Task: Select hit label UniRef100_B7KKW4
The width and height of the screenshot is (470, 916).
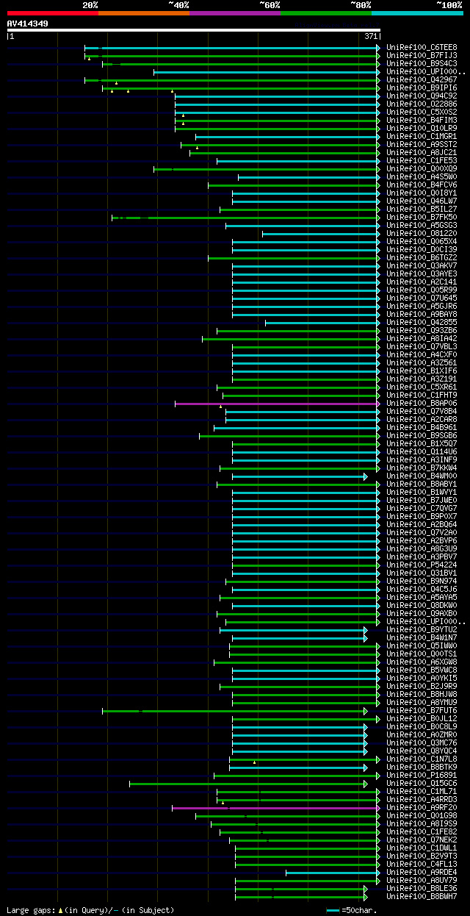Action: click(x=422, y=468)
